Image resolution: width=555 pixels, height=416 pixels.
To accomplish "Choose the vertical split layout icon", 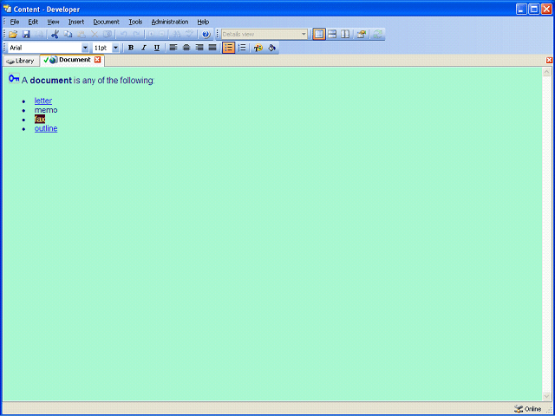I will (345, 35).
